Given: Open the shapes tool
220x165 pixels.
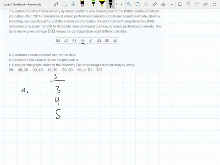Looking at the screenshot, I should (129, 4).
